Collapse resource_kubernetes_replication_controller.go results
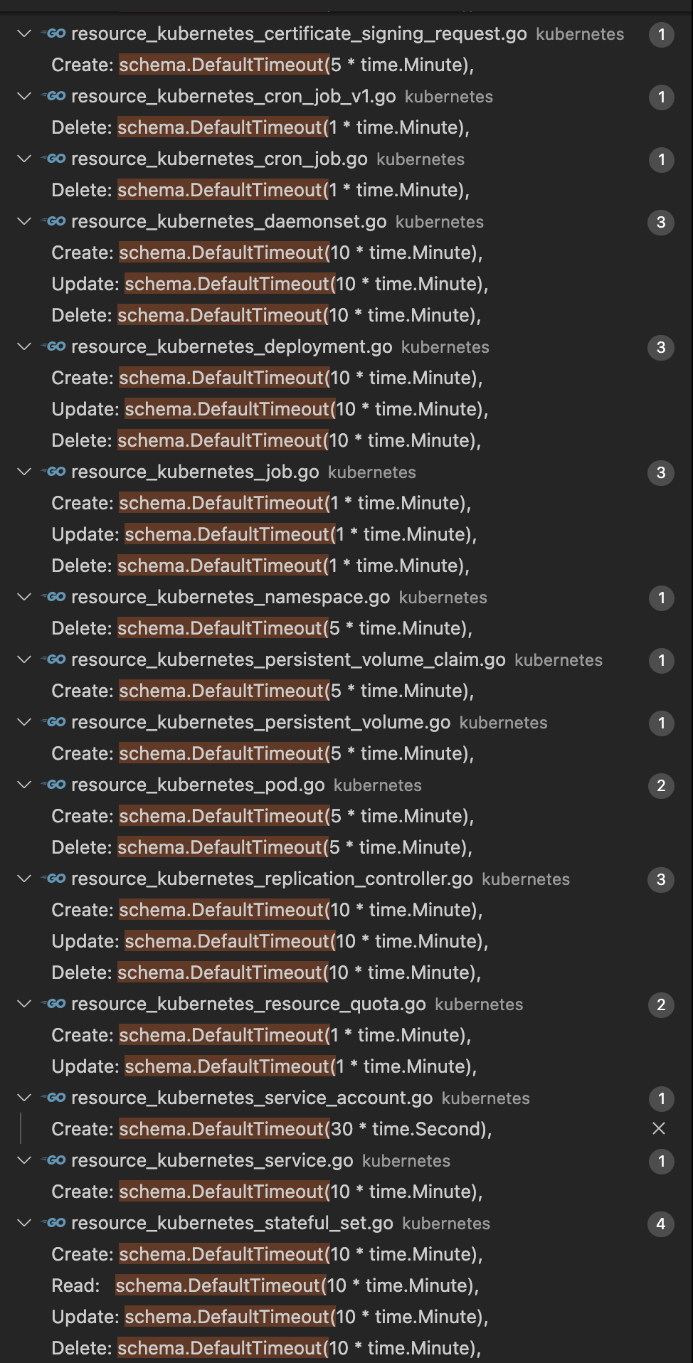Screen dimensions: 693x1363 click(24, 879)
